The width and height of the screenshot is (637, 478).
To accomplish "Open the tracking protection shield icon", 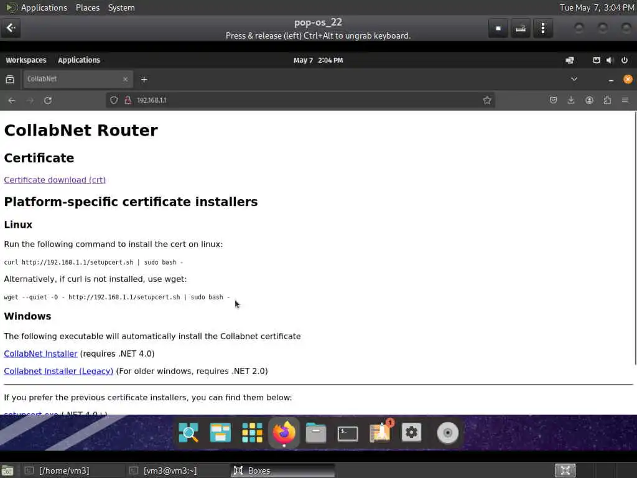I will (114, 100).
